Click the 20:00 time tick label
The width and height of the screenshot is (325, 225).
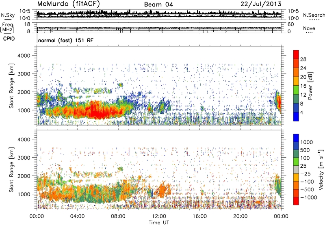240,216
